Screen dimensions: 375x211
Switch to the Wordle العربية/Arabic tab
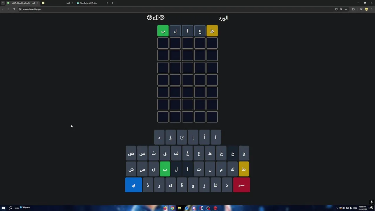[92, 3]
